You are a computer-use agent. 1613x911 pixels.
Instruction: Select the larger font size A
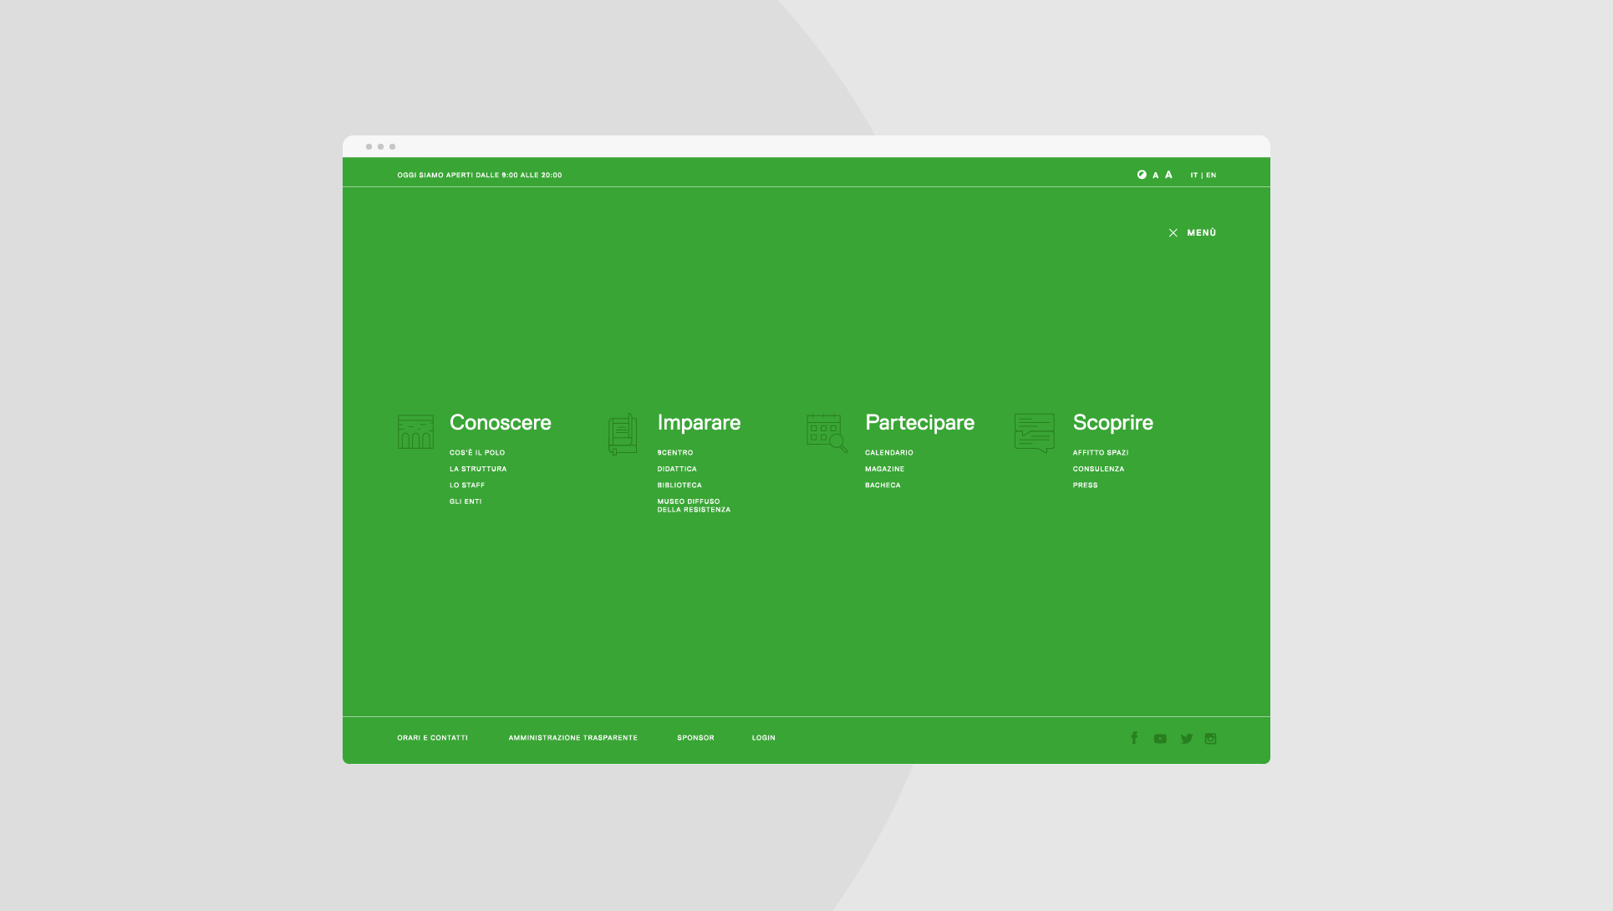click(x=1168, y=175)
